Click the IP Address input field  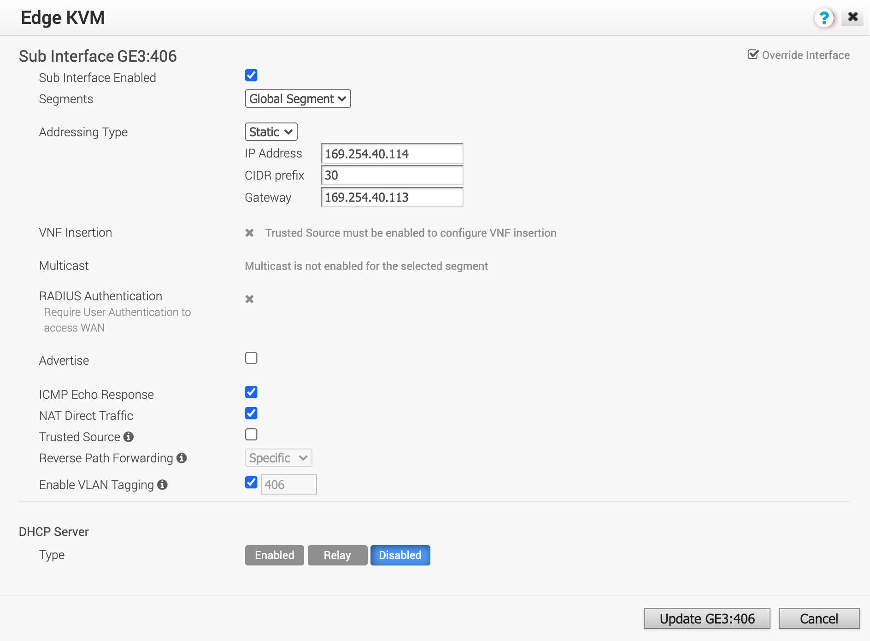pyautogui.click(x=391, y=153)
